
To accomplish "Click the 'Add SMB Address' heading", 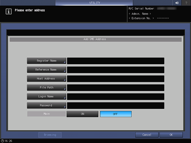I will pyautogui.click(x=95, y=39).
